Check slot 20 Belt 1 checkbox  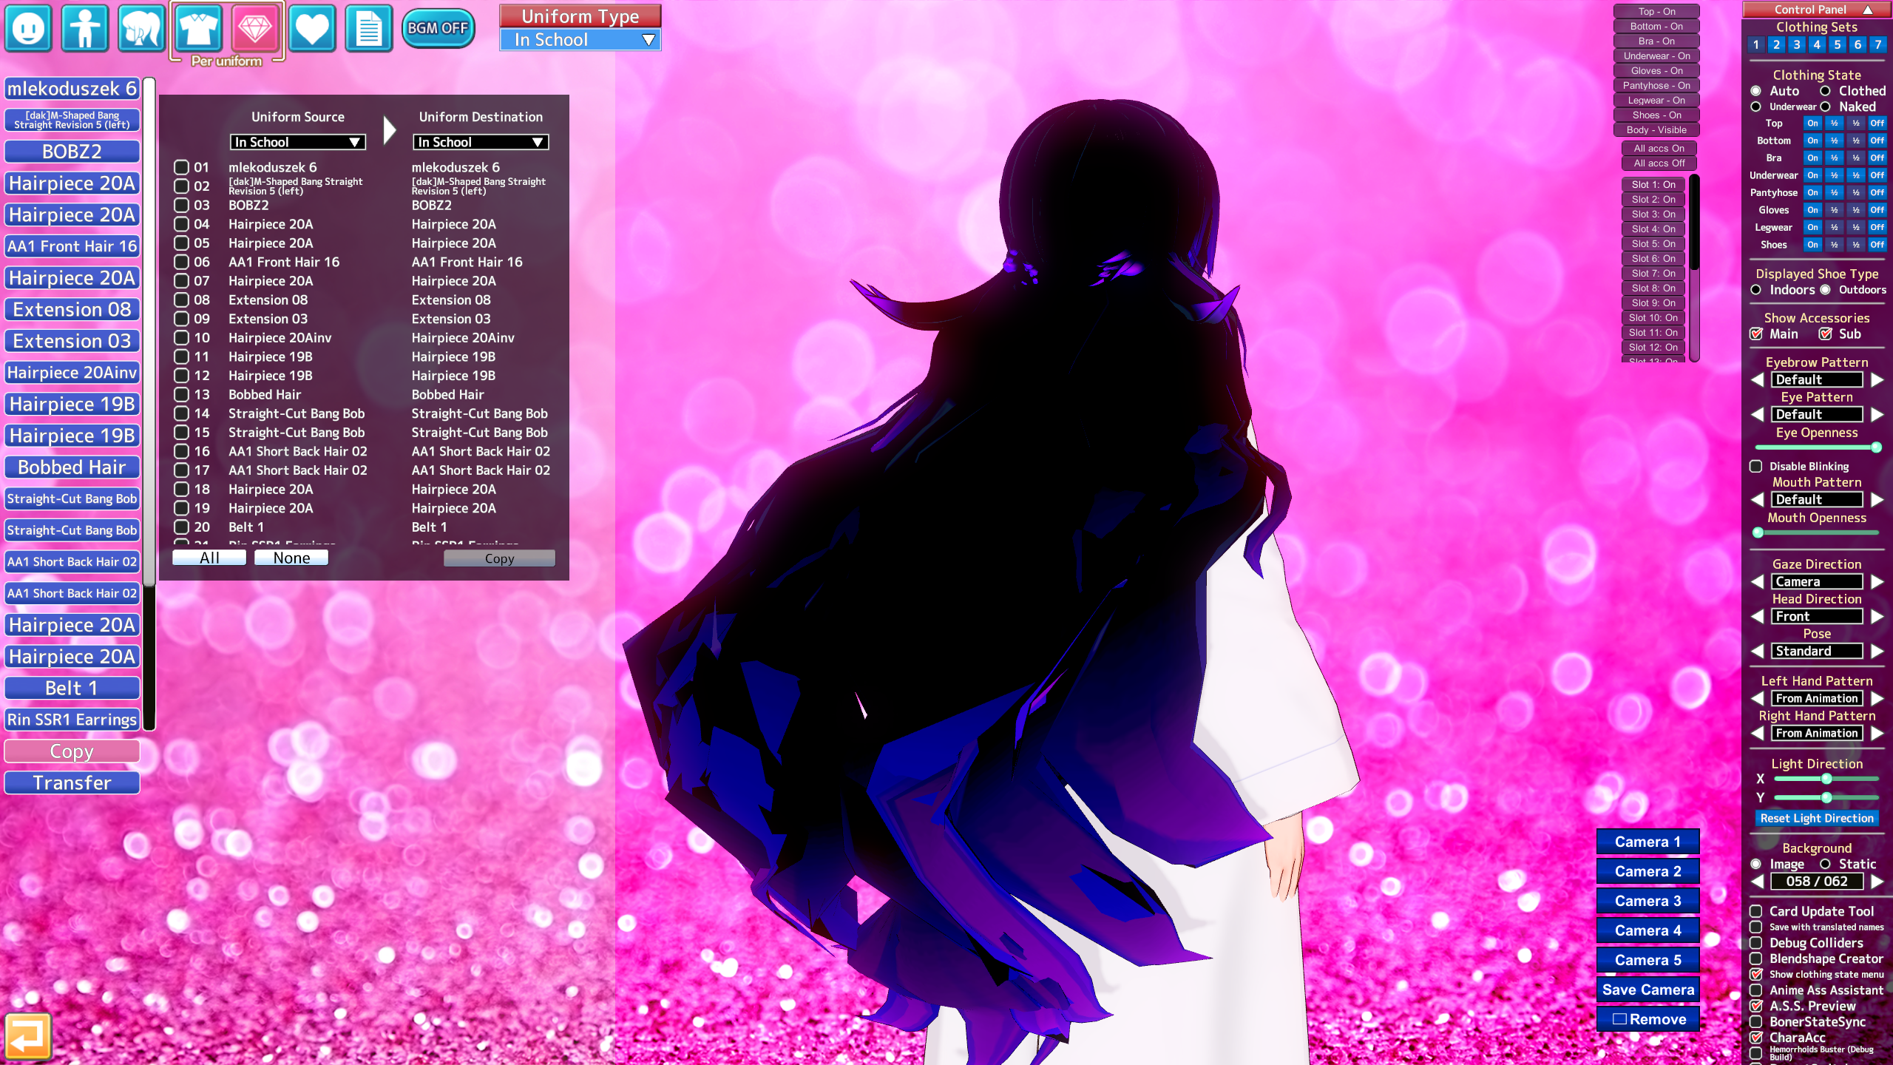tap(181, 527)
